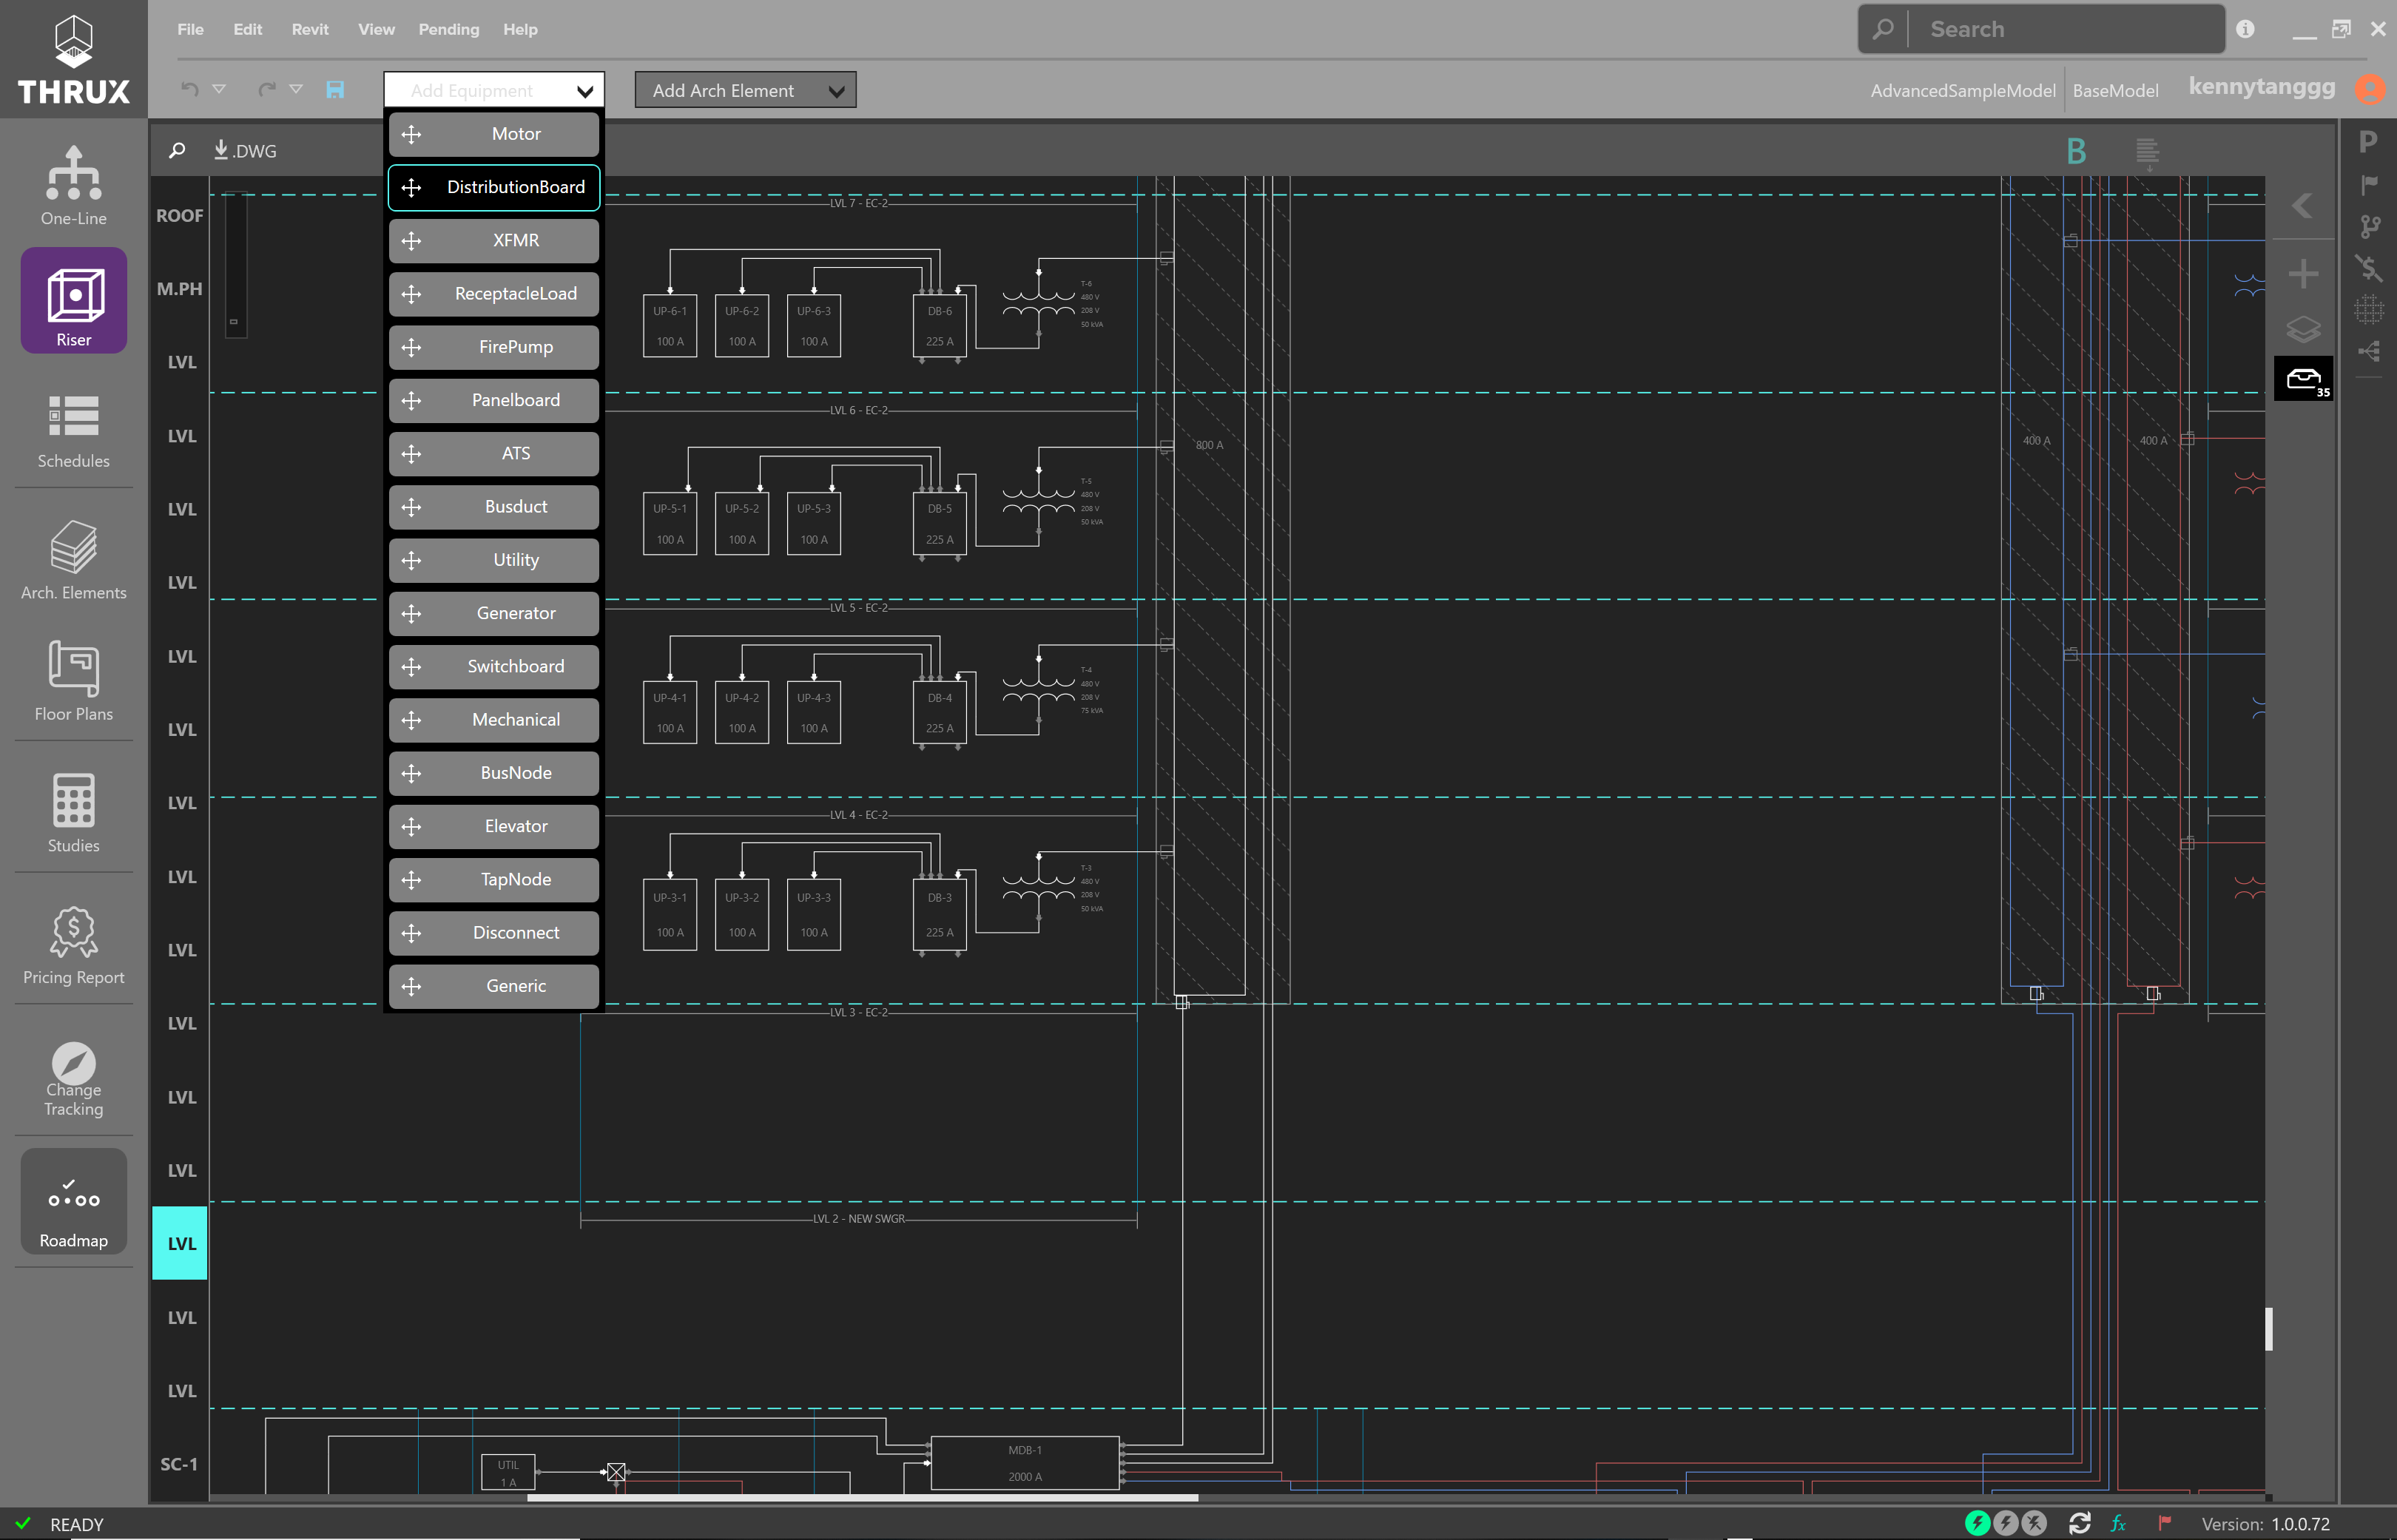The image size is (2397, 1540).
Task: Click the plus icon in canvas panel
Action: 2303,274
